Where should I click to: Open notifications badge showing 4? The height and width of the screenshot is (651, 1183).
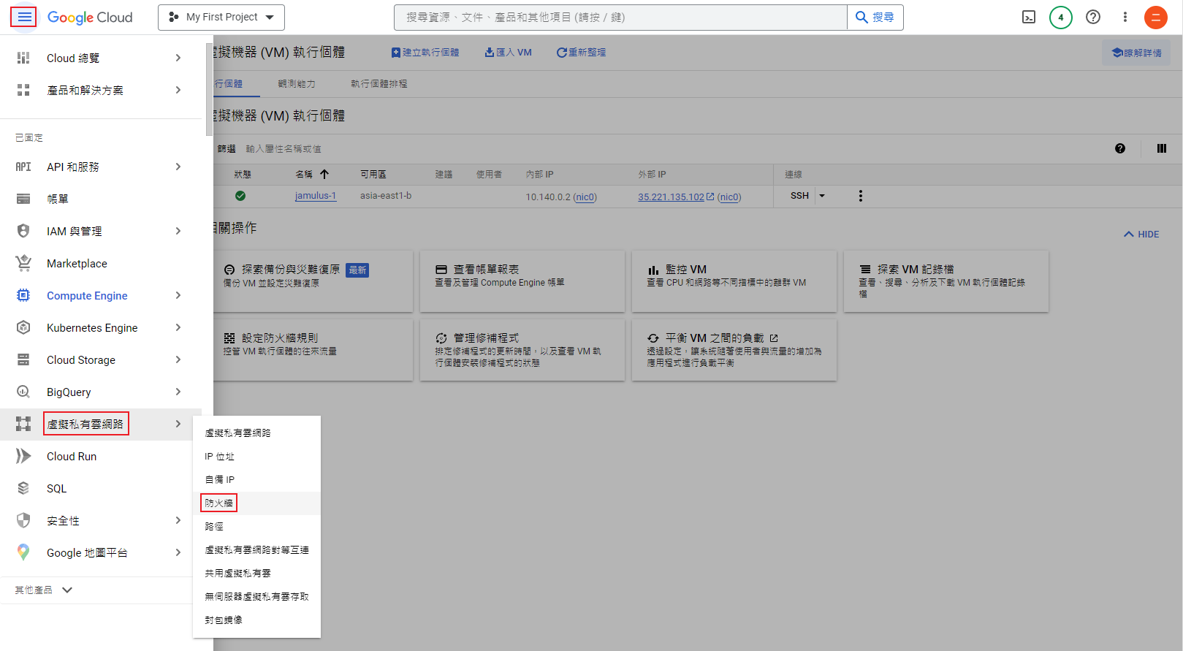[1060, 17]
